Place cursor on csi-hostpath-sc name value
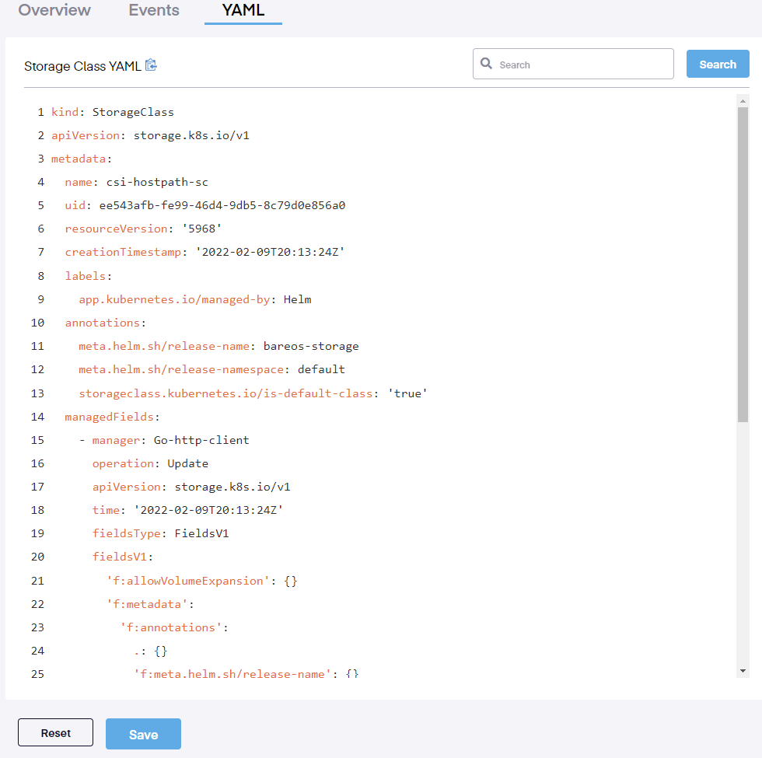762x758 pixels. click(x=157, y=182)
